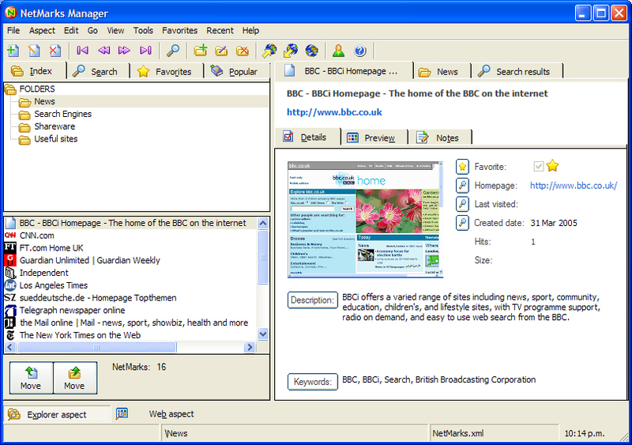Click the add new NetMark toolbar icon
Viewport: 632px width, 445px height.
13,51
